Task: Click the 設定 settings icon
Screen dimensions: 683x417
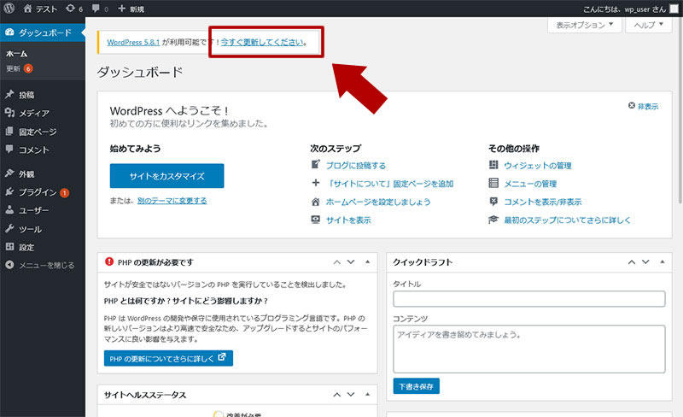Action: [9, 246]
